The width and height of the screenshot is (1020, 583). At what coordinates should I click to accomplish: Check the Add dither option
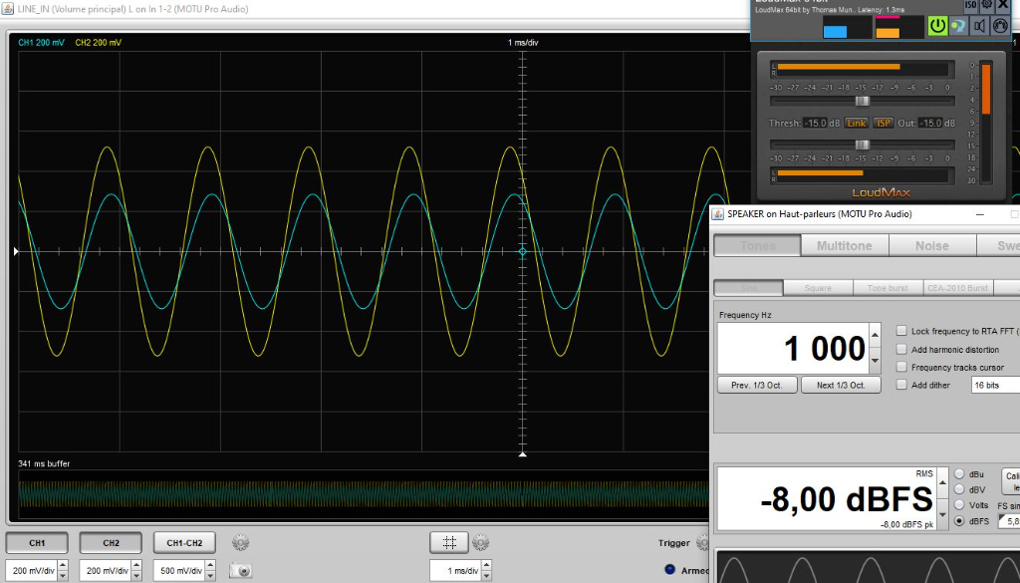(901, 385)
